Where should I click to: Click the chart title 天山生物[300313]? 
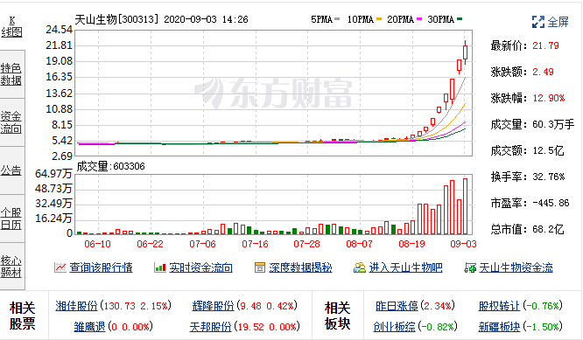(x=116, y=19)
